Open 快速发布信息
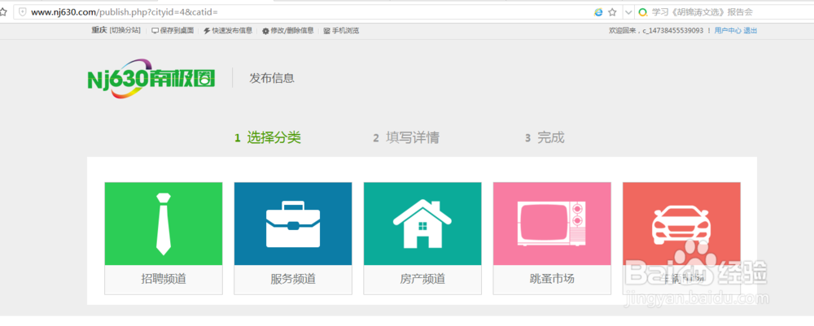 point(232,31)
